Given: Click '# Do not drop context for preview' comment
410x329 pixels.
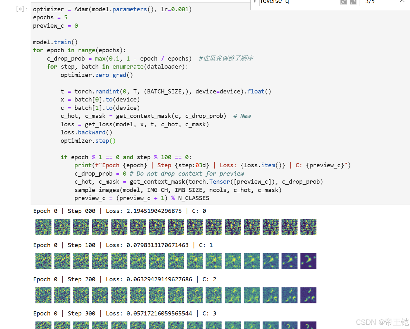Looking at the screenshot, I should [187, 174].
